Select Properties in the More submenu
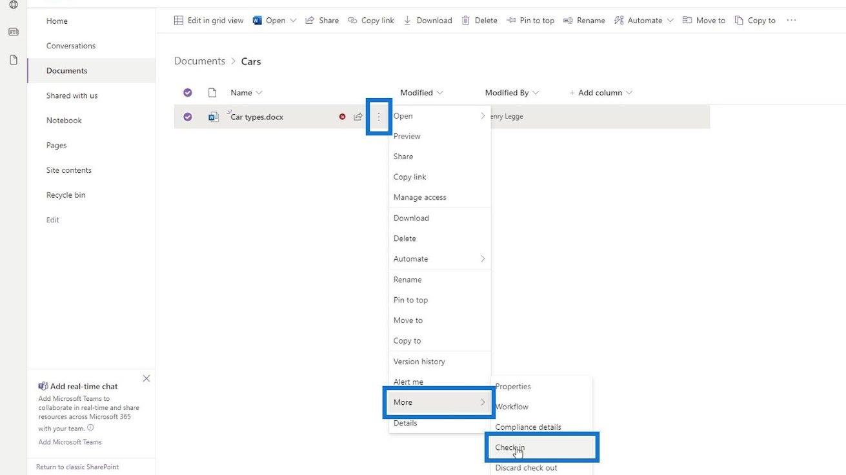 click(x=541, y=387)
